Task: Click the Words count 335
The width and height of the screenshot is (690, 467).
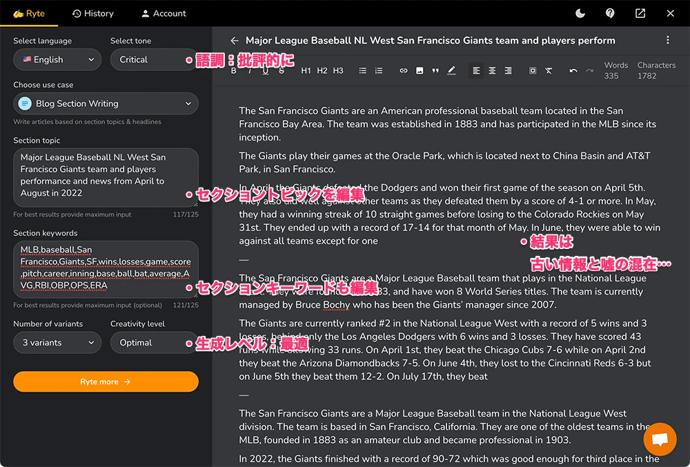Action: pyautogui.click(x=611, y=76)
